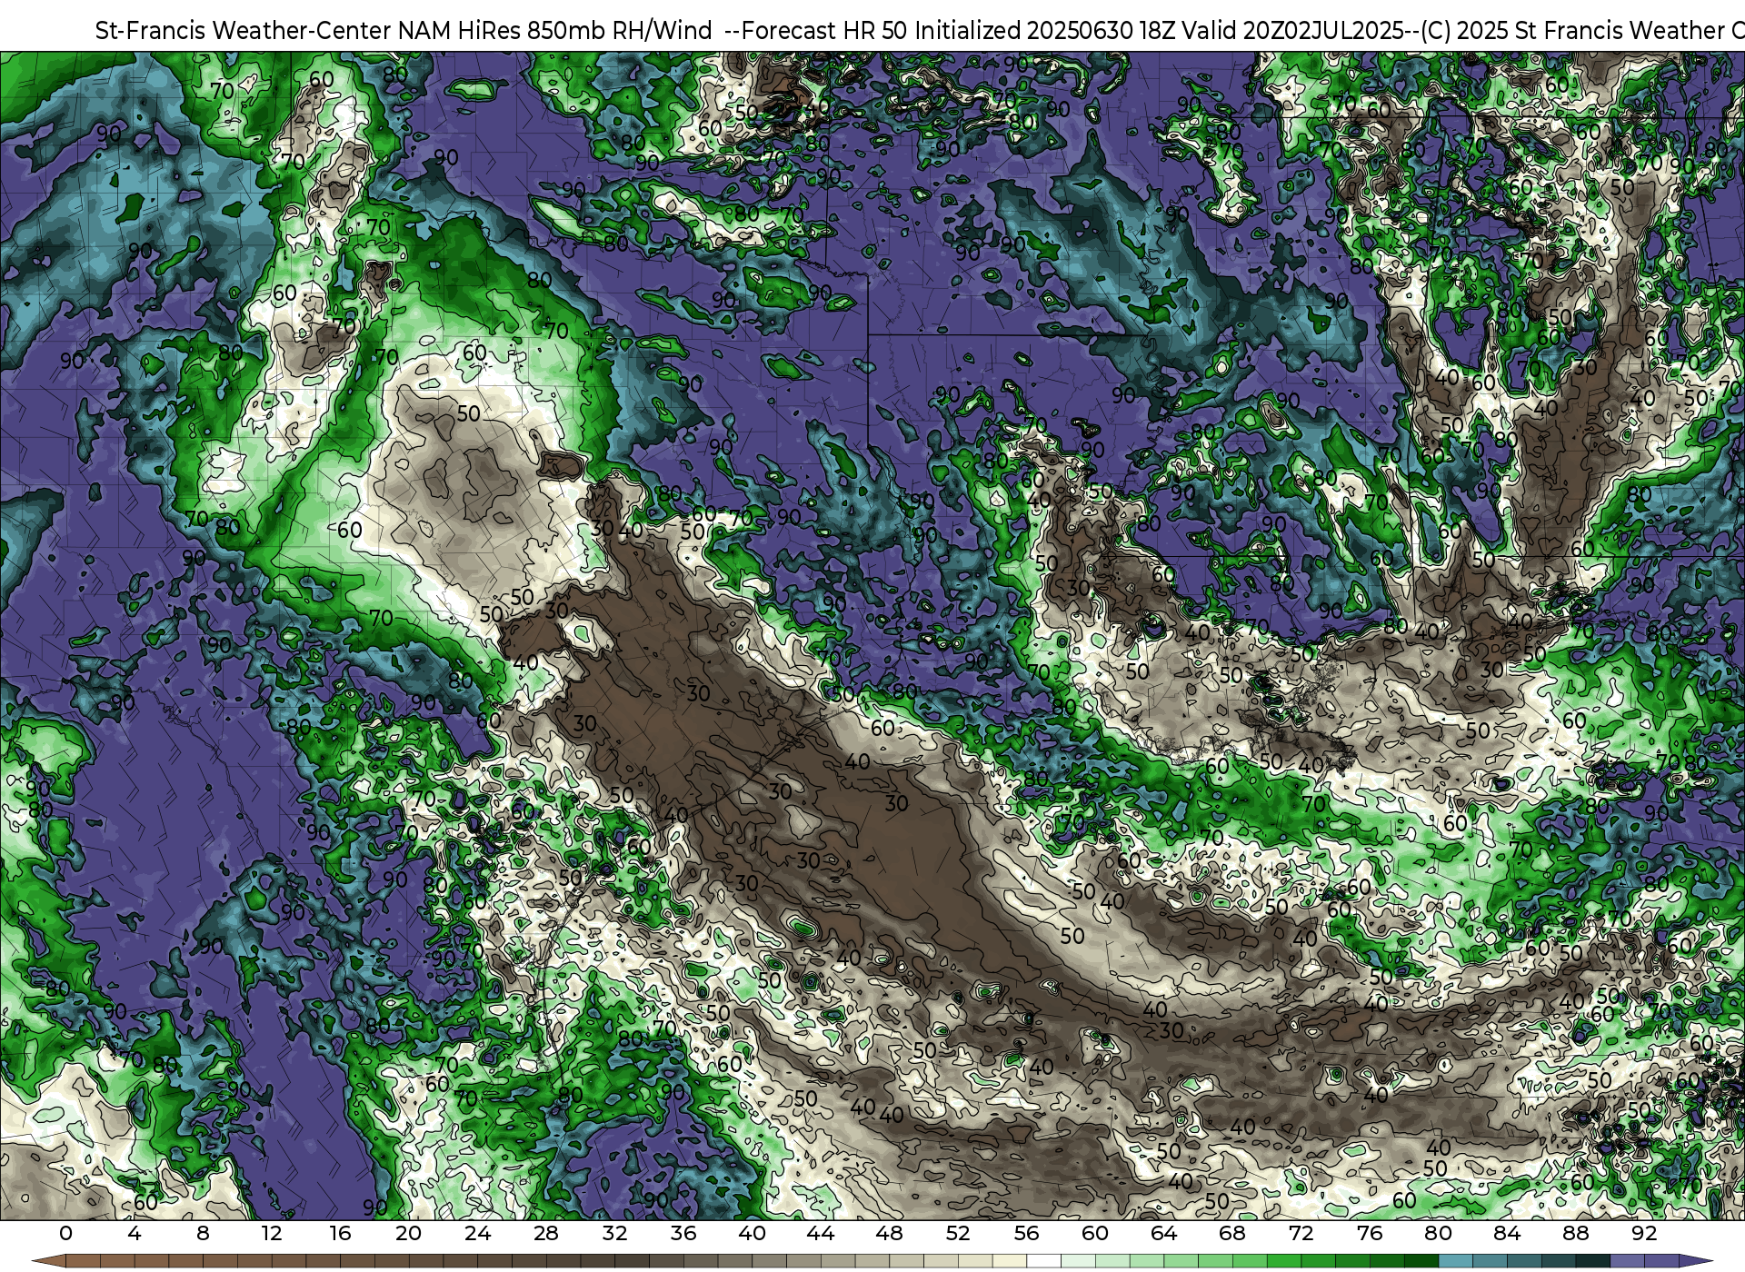Viewport: 1745px width, 1272px height.
Task: Click the legend tick label '40'
Action: [752, 1233]
